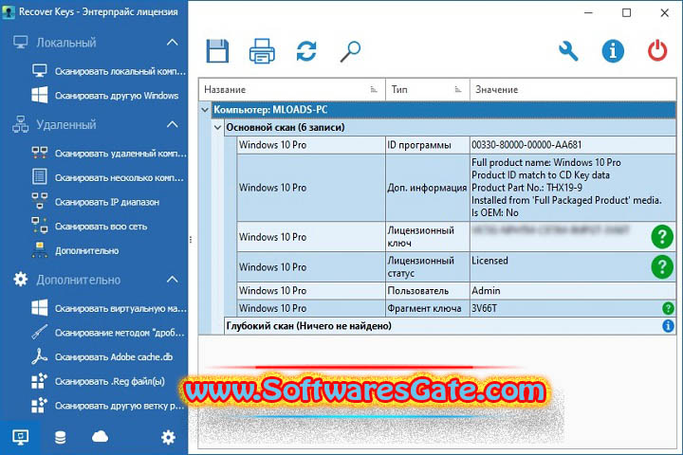Screen dimensions: 683x455
Task: Click the icon beside Сканировать другую ветку р
Action: coord(40,405)
